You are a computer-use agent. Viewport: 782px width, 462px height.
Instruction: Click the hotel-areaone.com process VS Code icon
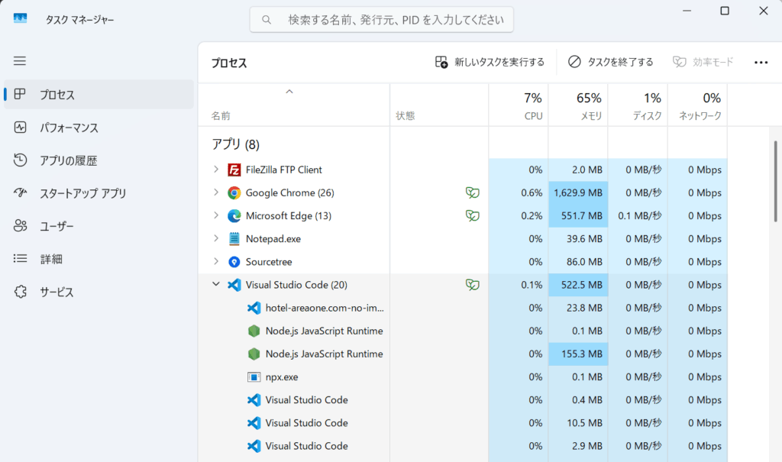(254, 308)
